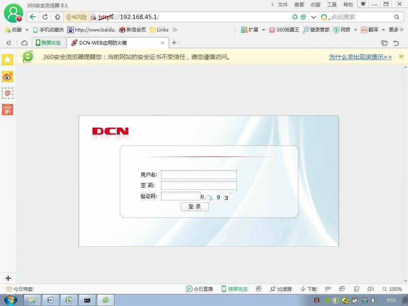Switch to the 跨屏浏览 tab
Image resolution: width=408 pixels, height=306 pixels.
[48, 43]
